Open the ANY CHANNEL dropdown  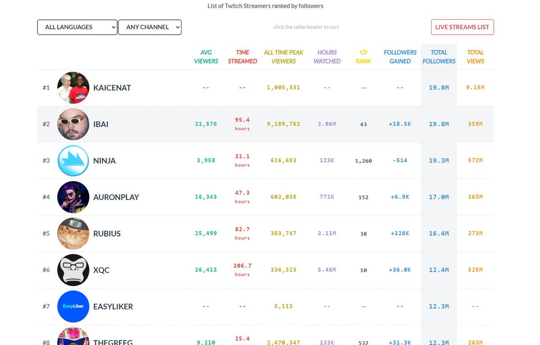coord(150,27)
